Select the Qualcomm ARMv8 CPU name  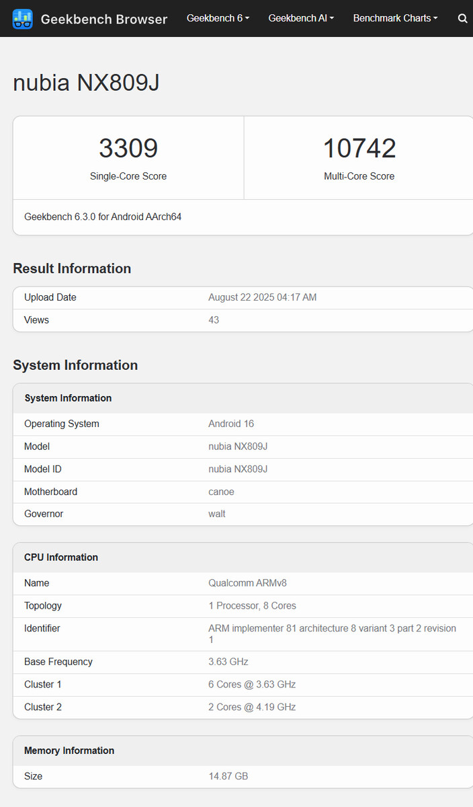(x=247, y=583)
